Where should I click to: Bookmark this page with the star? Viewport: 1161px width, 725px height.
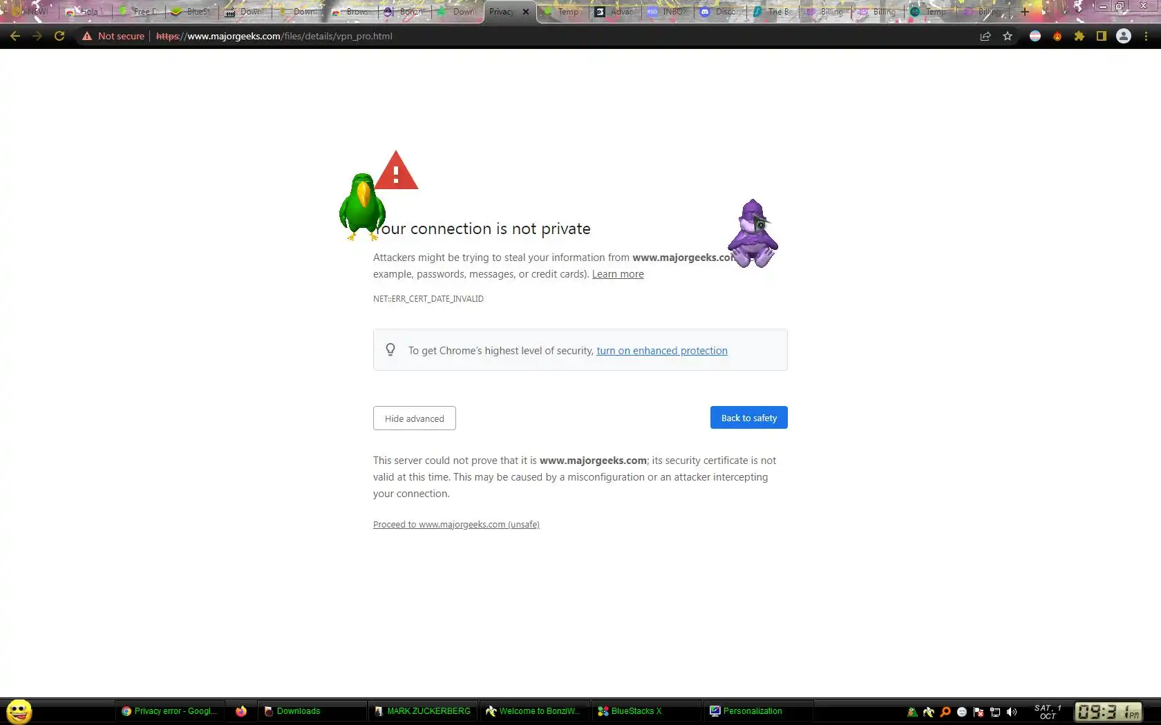1008,36
